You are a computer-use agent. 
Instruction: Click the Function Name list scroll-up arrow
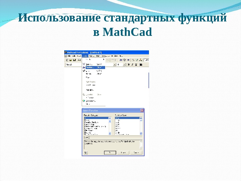pyautogui.click(x=141, y=118)
